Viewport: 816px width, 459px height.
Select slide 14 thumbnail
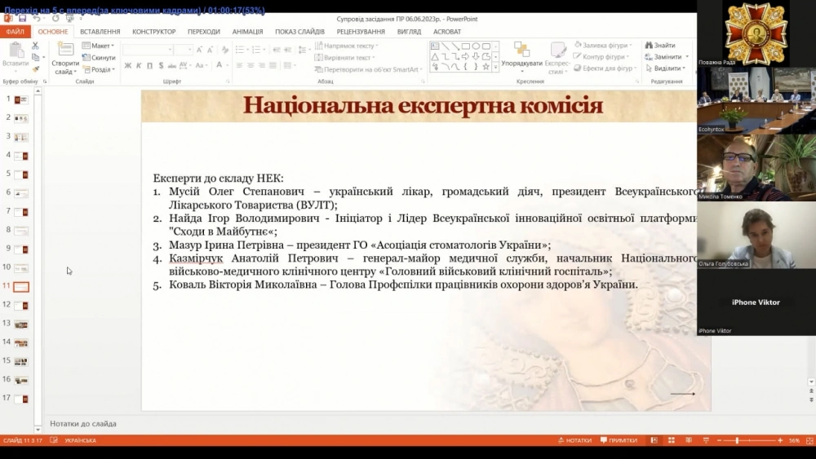click(21, 342)
